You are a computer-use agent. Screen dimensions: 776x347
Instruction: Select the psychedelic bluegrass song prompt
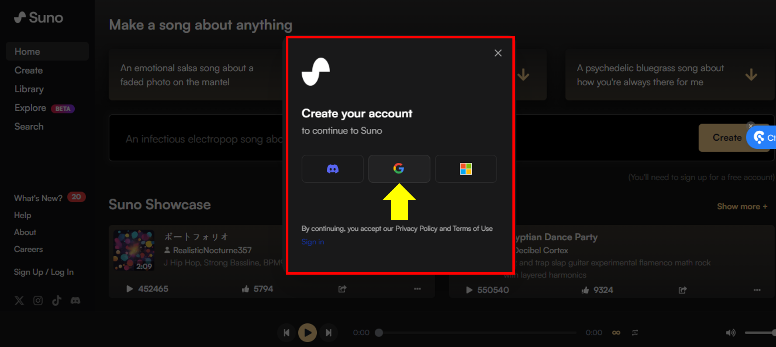click(x=670, y=75)
